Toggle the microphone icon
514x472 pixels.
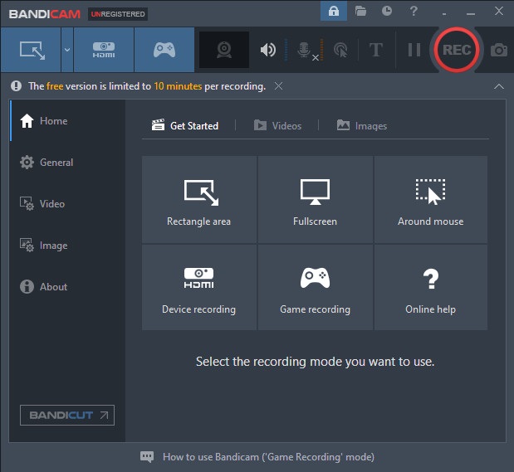point(304,50)
